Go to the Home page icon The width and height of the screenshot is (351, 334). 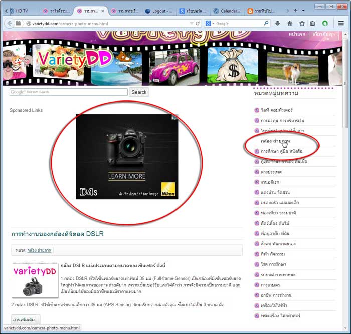(x=290, y=23)
